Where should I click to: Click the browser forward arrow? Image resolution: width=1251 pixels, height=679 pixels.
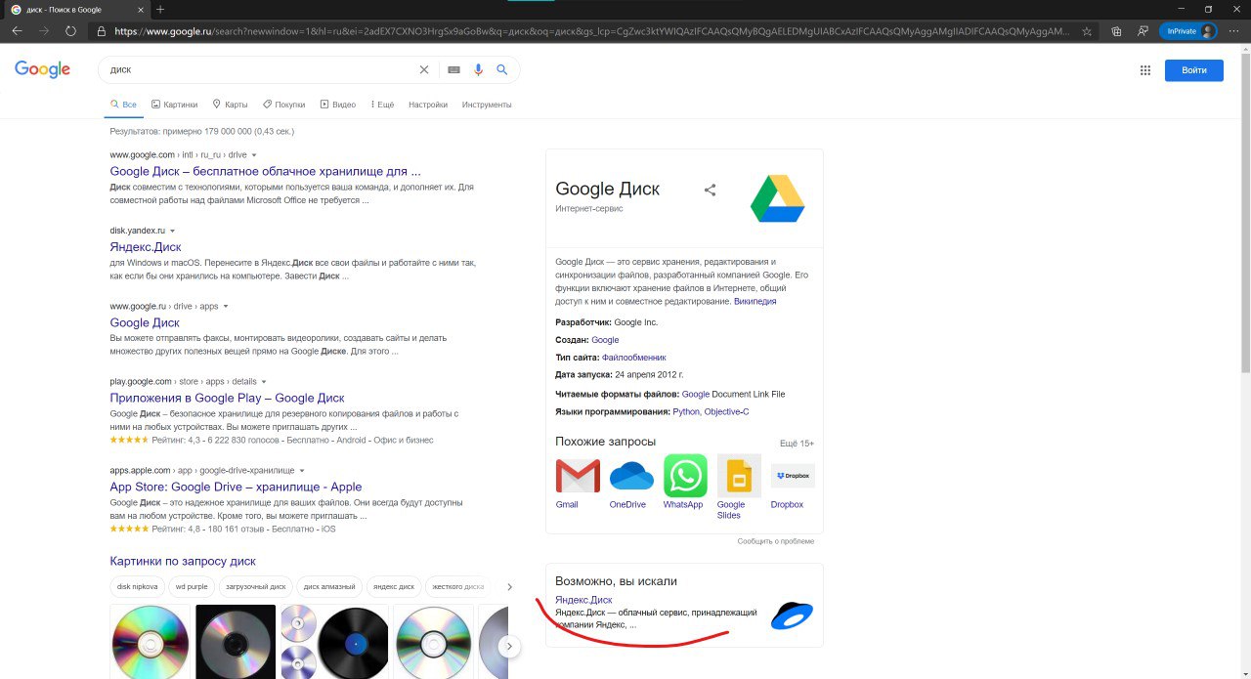coord(43,31)
